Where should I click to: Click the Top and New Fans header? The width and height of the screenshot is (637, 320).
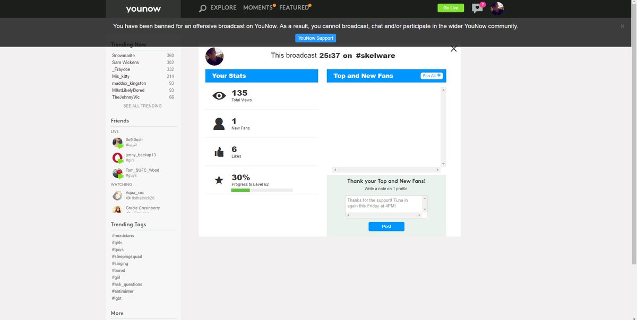tap(363, 76)
